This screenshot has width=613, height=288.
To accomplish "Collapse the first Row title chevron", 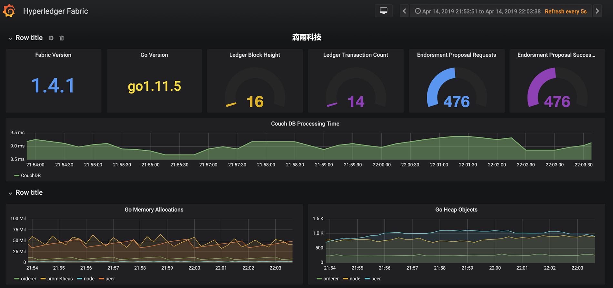I will coord(10,39).
